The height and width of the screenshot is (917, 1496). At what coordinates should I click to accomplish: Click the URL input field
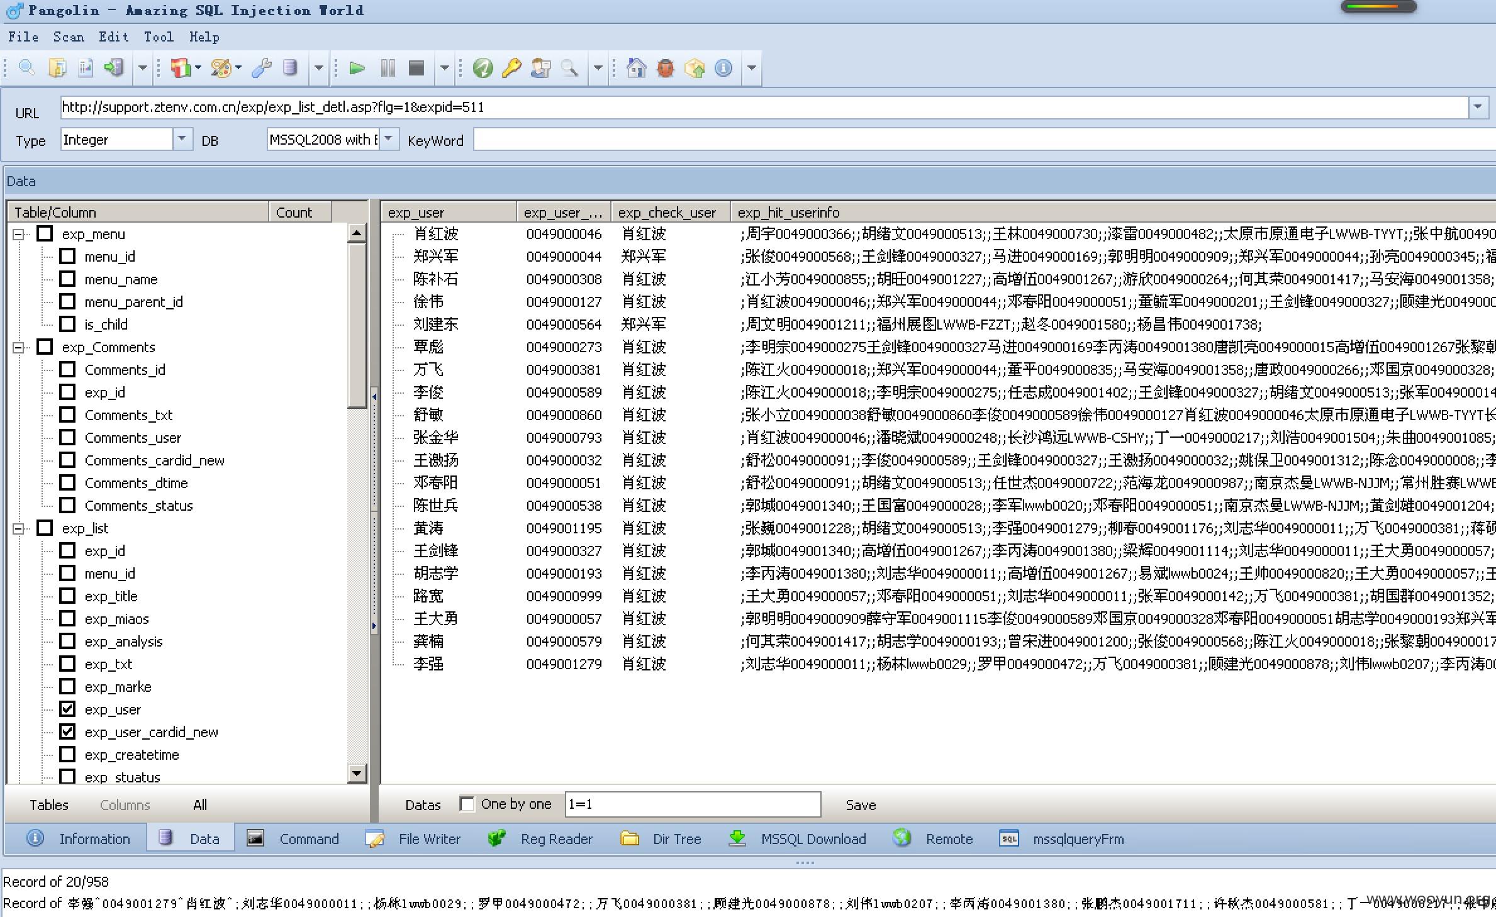pos(764,107)
